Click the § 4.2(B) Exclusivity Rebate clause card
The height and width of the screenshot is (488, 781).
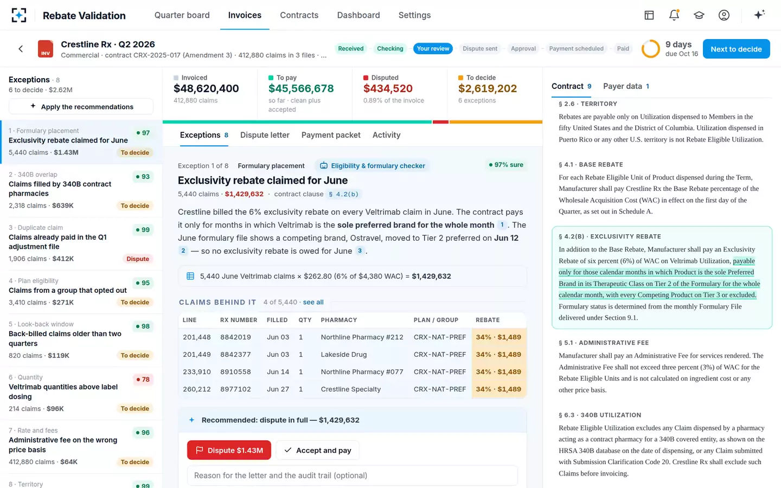pyautogui.click(x=662, y=278)
